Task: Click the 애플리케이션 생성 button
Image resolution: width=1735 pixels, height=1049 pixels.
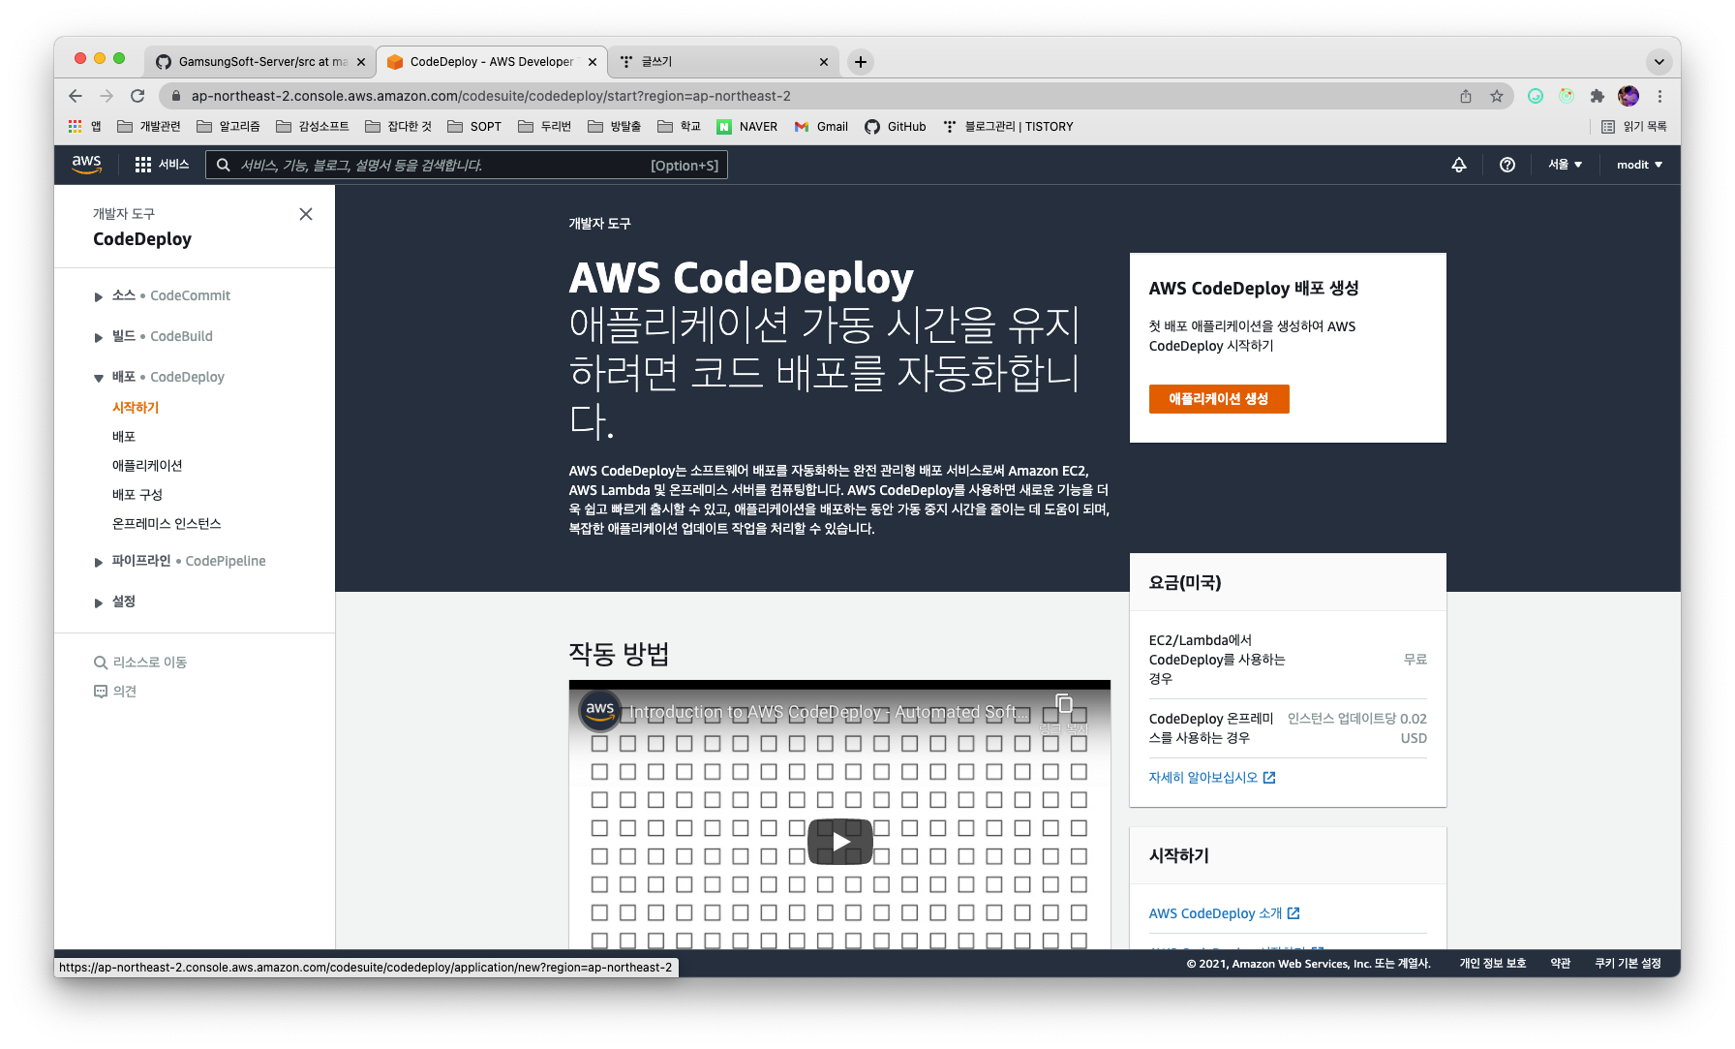Action: [1219, 399]
